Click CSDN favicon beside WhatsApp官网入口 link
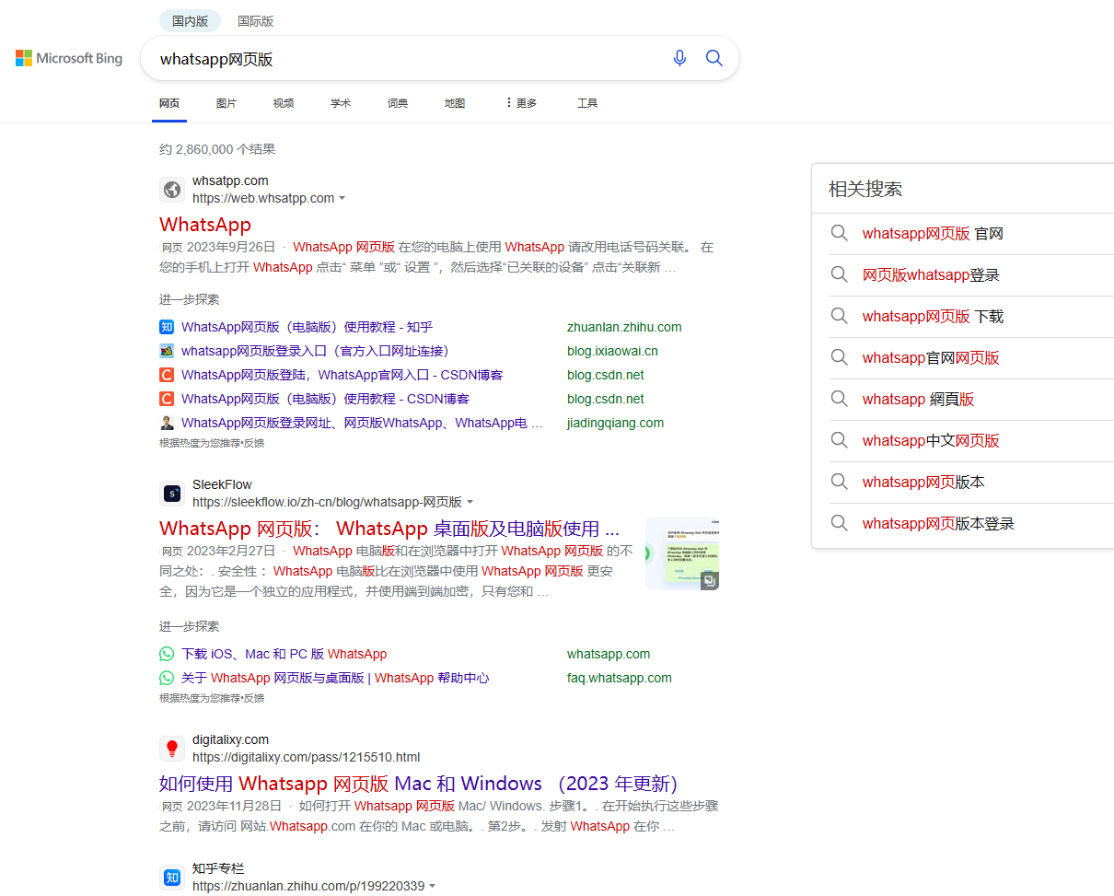This screenshot has width=1114, height=896. tap(167, 375)
